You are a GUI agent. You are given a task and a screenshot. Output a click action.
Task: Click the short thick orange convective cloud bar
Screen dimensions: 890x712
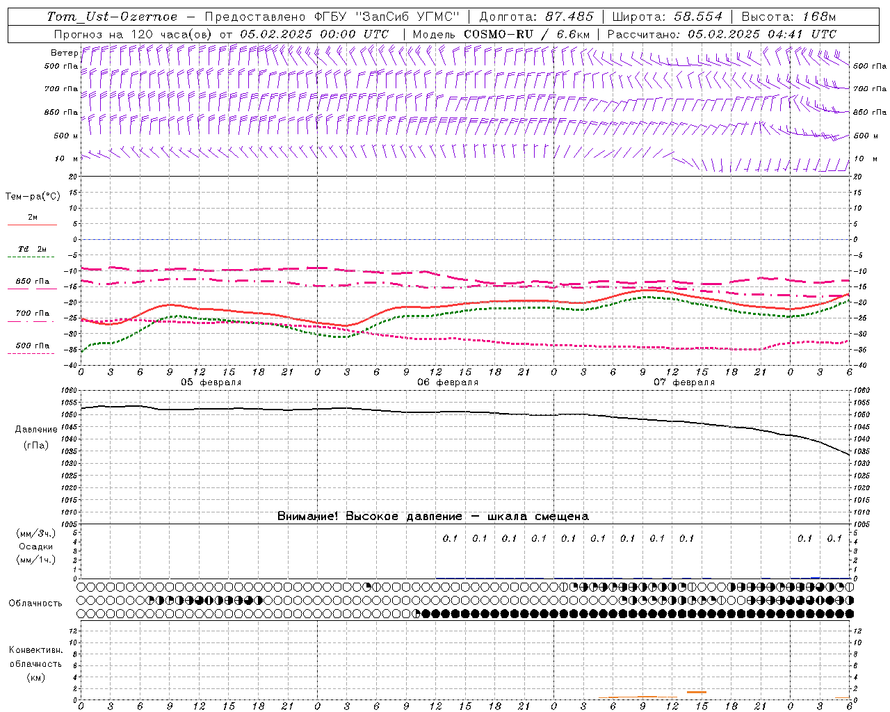[697, 692]
